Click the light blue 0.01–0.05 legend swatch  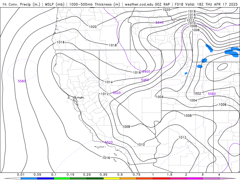click(x=29, y=178)
